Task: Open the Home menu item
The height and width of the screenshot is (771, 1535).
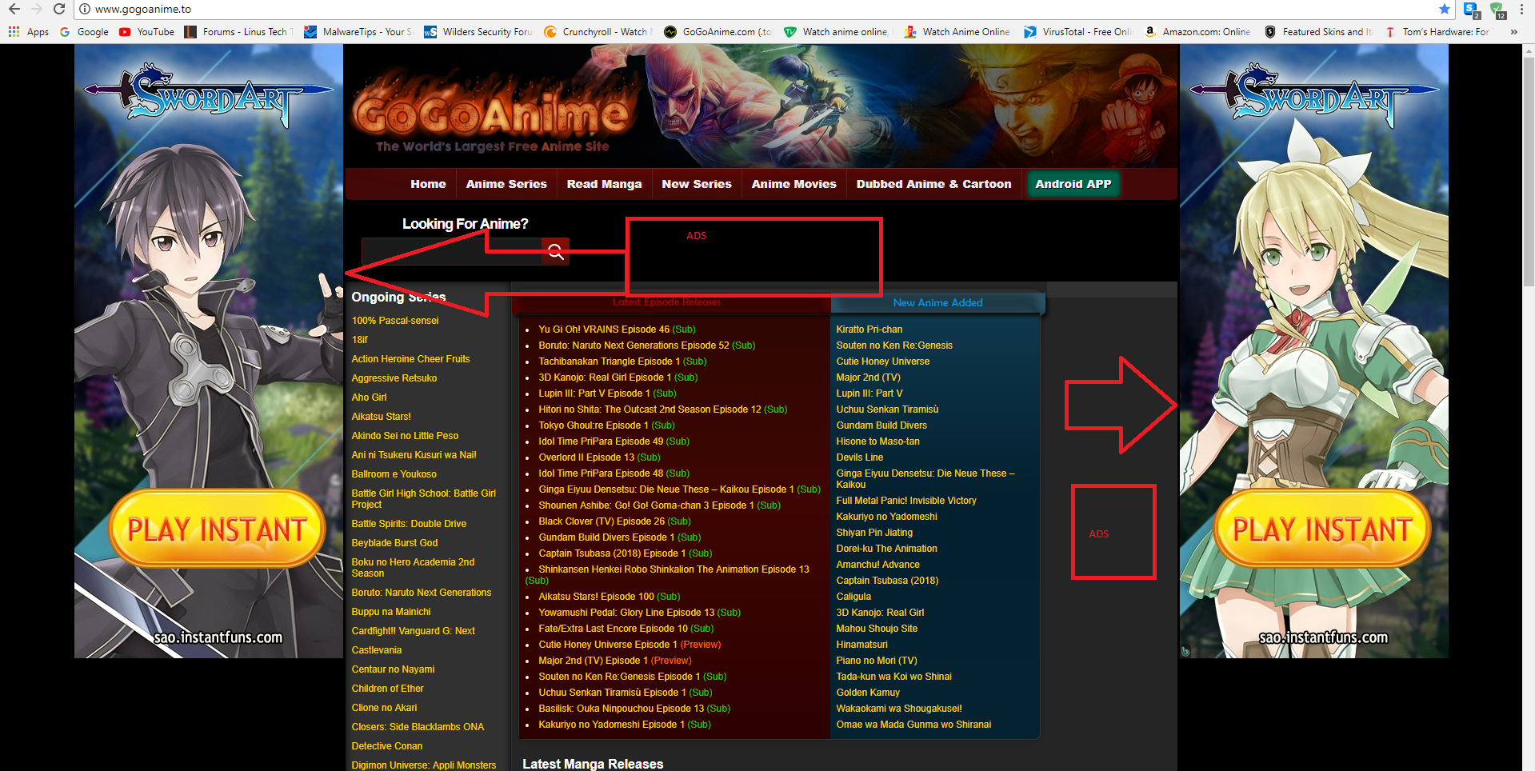Action: pyautogui.click(x=428, y=184)
